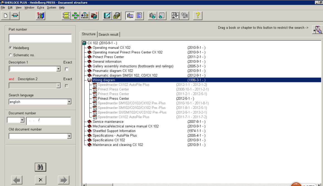
Task: Open the Description 1 dropdown arrow
Action: tap(59, 69)
